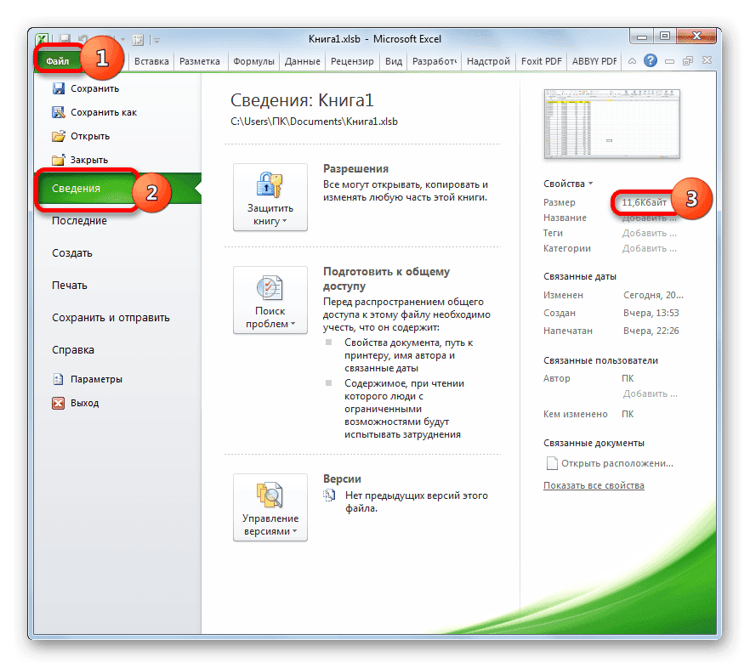Image resolution: width=750 pixels, height=668 pixels.
Task: Click the workbook preview thumbnail
Action: 612,123
